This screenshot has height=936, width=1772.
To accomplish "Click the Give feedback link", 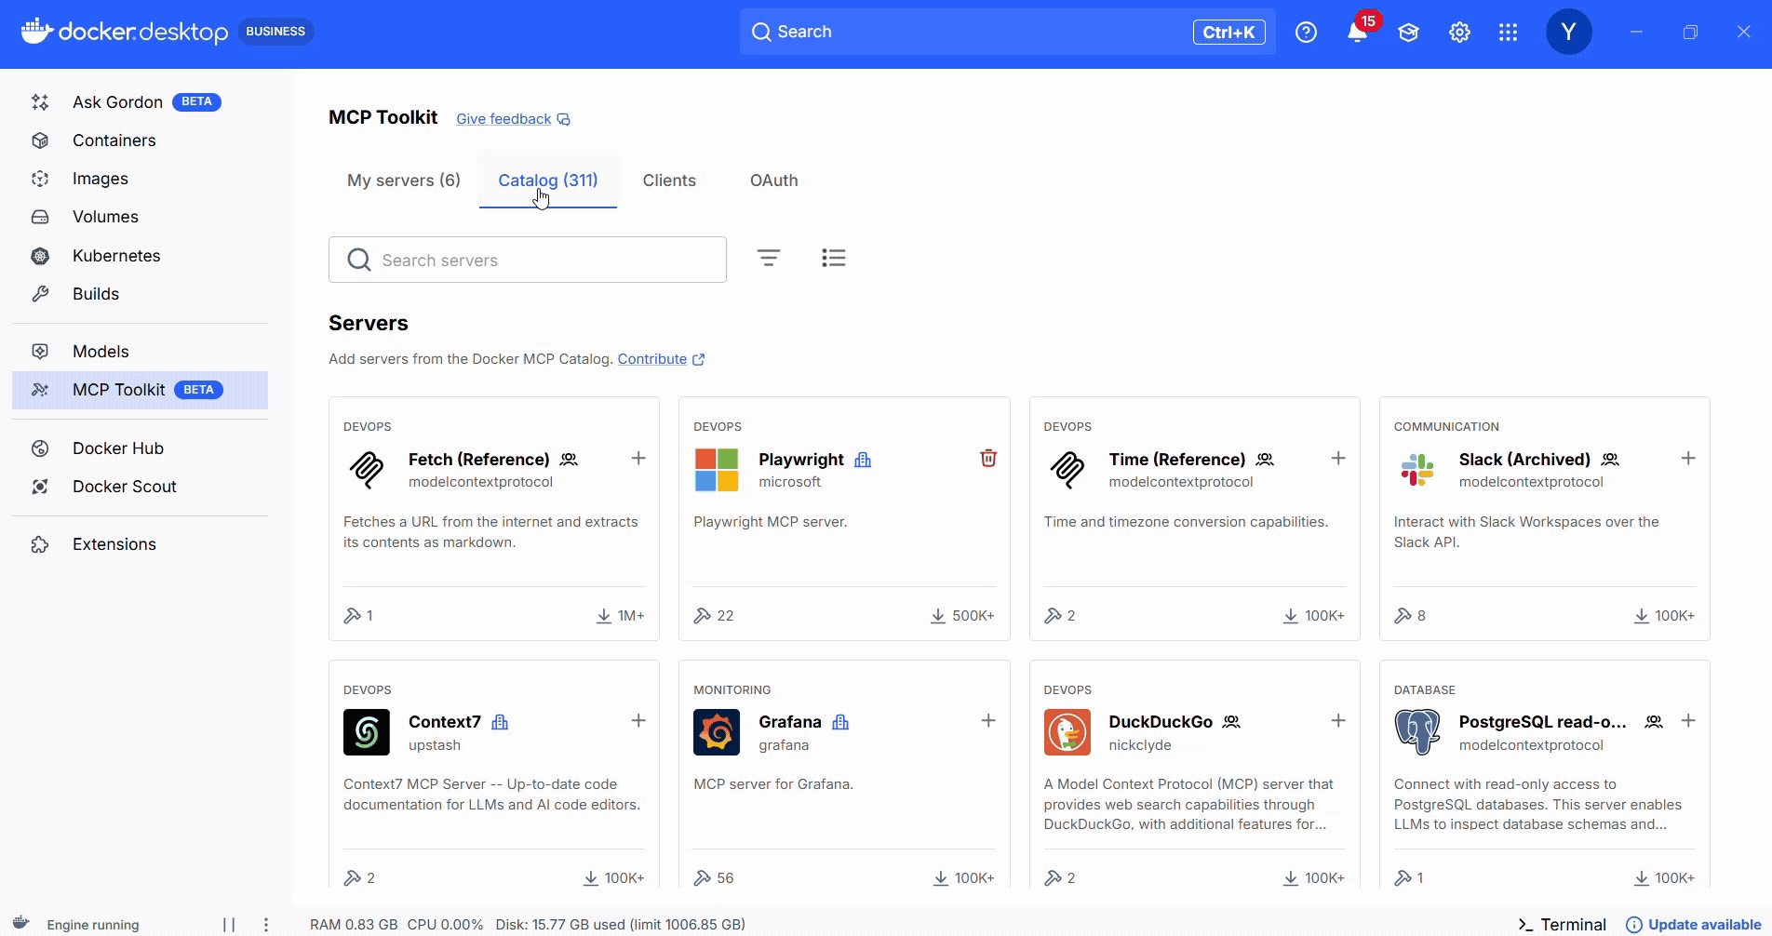I will (503, 119).
